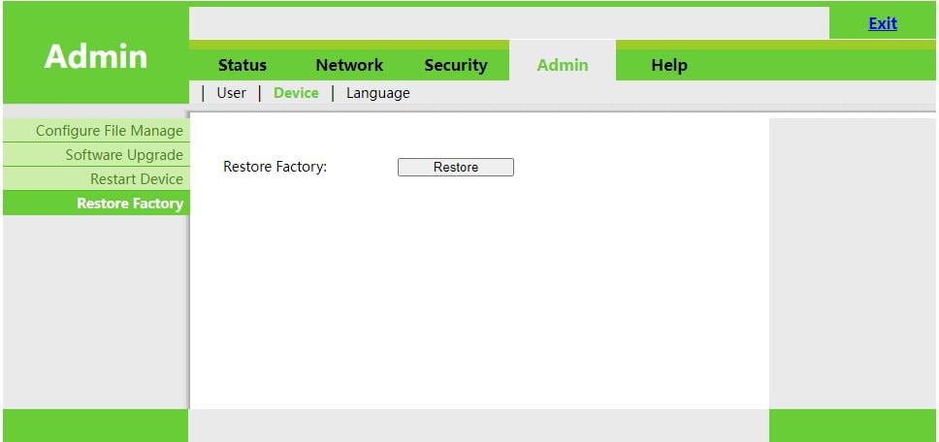The height and width of the screenshot is (442, 939).
Task: Click the Restore button
Action: (456, 167)
